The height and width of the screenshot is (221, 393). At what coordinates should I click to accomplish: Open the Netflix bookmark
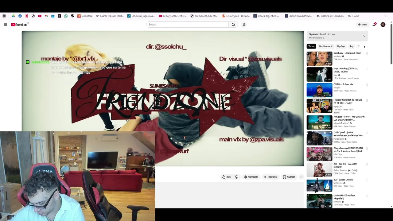[26, 16]
